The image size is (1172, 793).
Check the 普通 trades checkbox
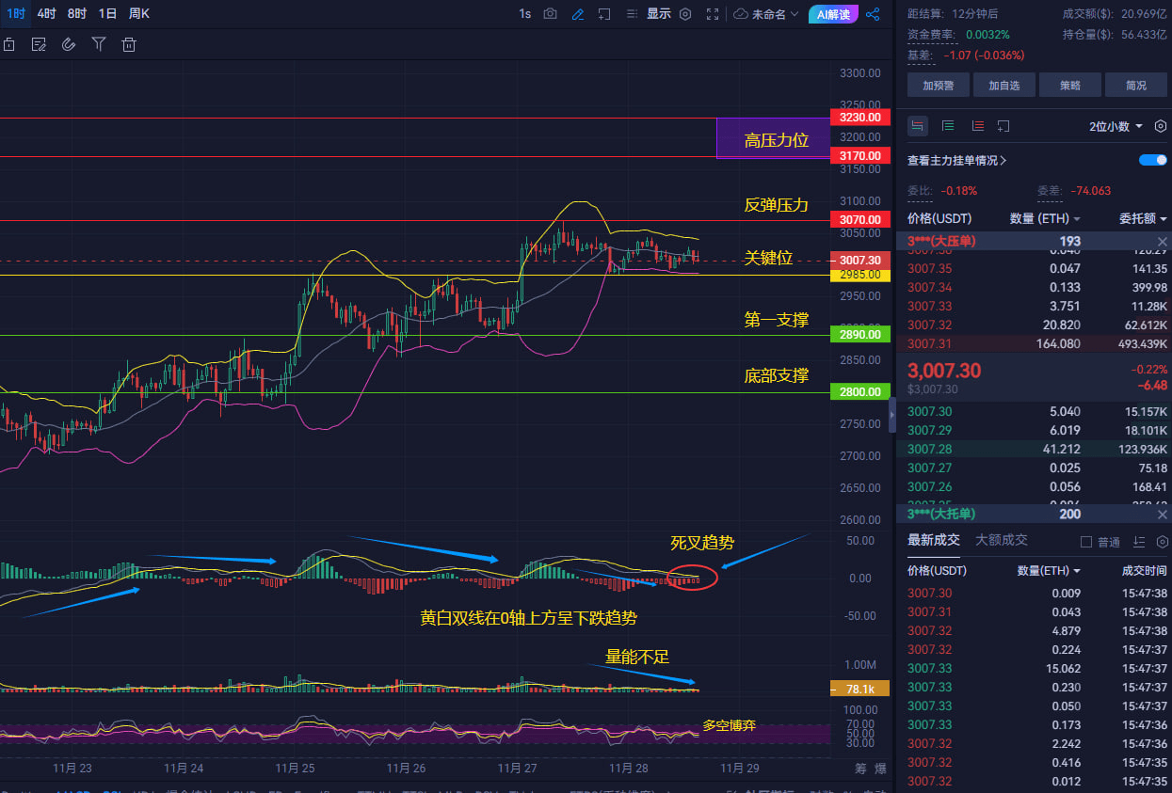click(1086, 542)
